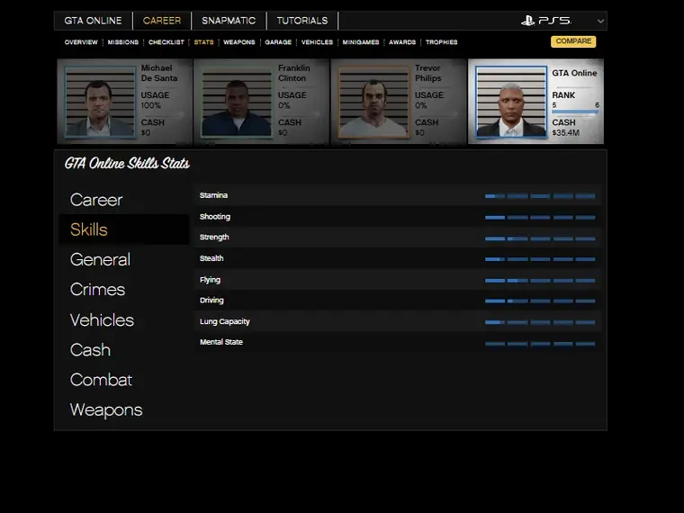Open the Vehicles stats category in sidebar
The width and height of the screenshot is (684, 513).
(102, 320)
